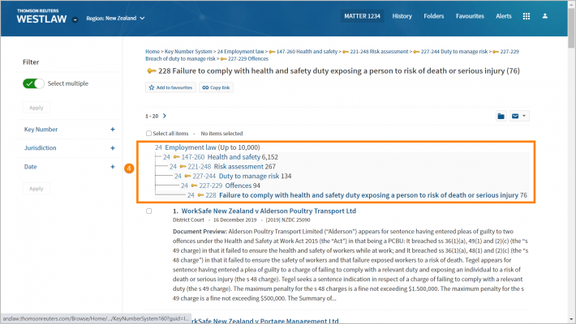Screen dimensions: 576x324
Task: Click Home in the breadcrumb
Action: pos(153,51)
